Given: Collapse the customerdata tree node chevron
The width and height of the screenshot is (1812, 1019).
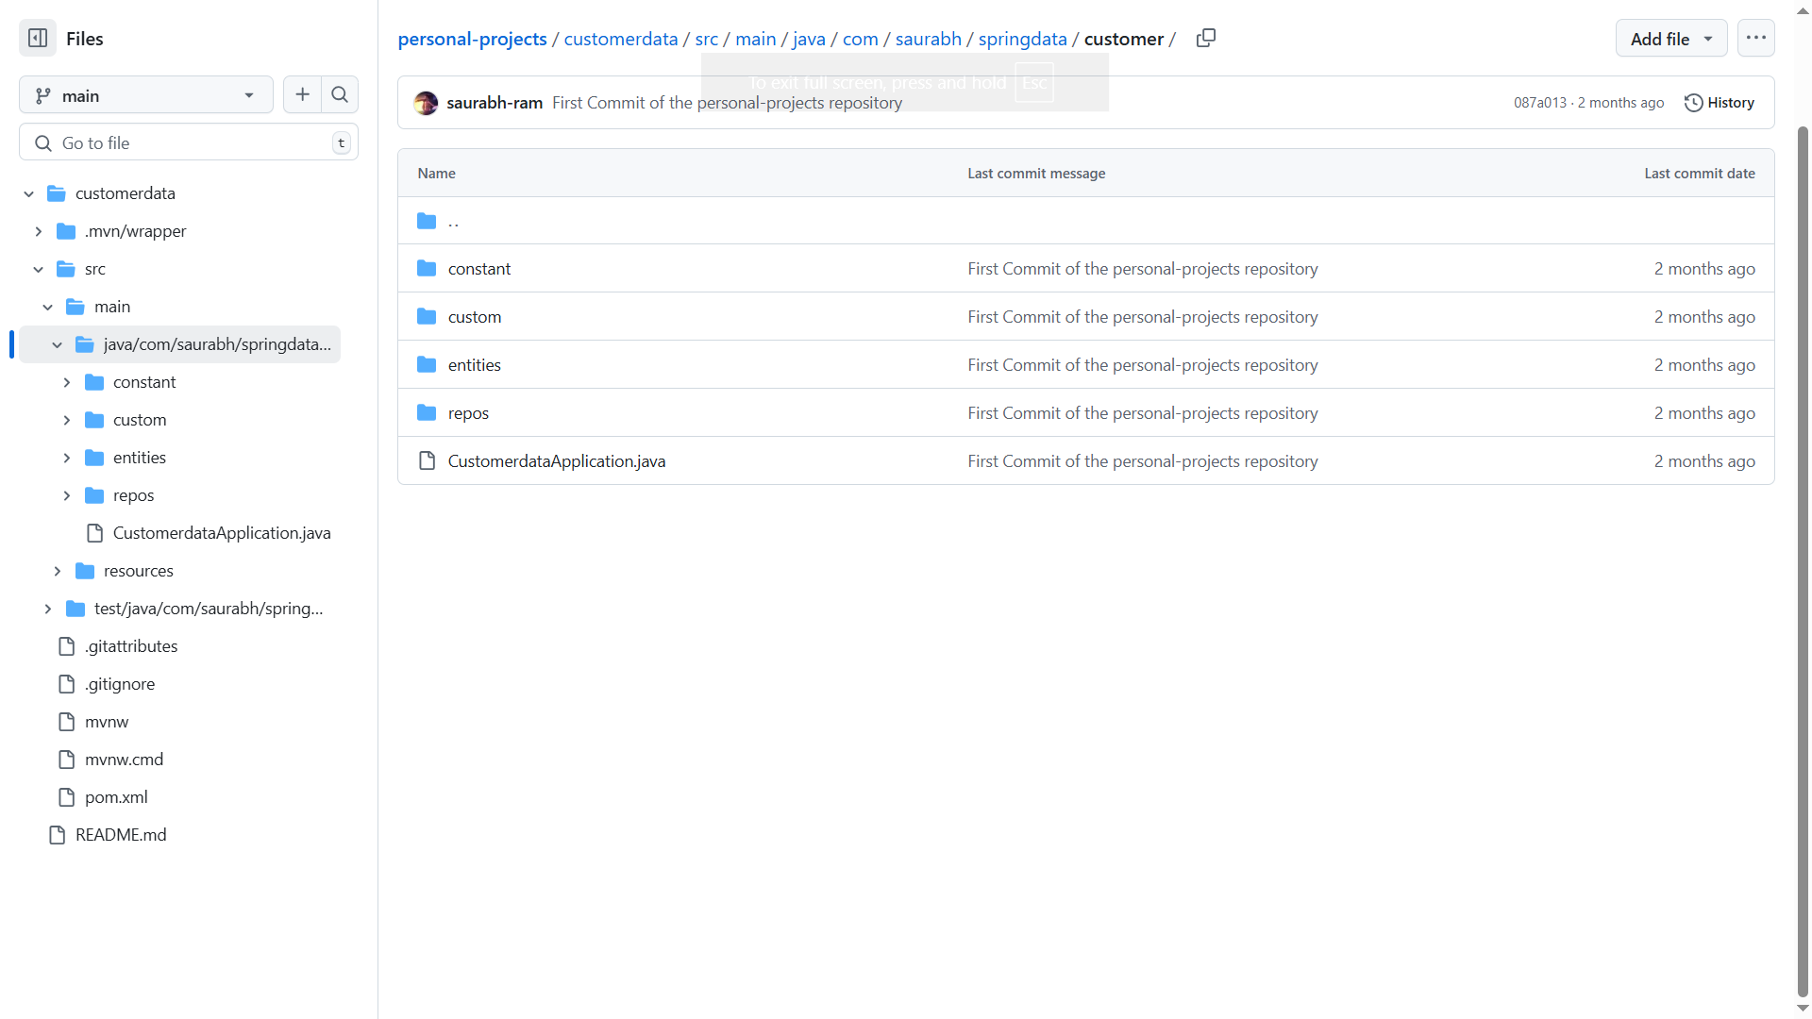Looking at the screenshot, I should [x=29, y=193].
